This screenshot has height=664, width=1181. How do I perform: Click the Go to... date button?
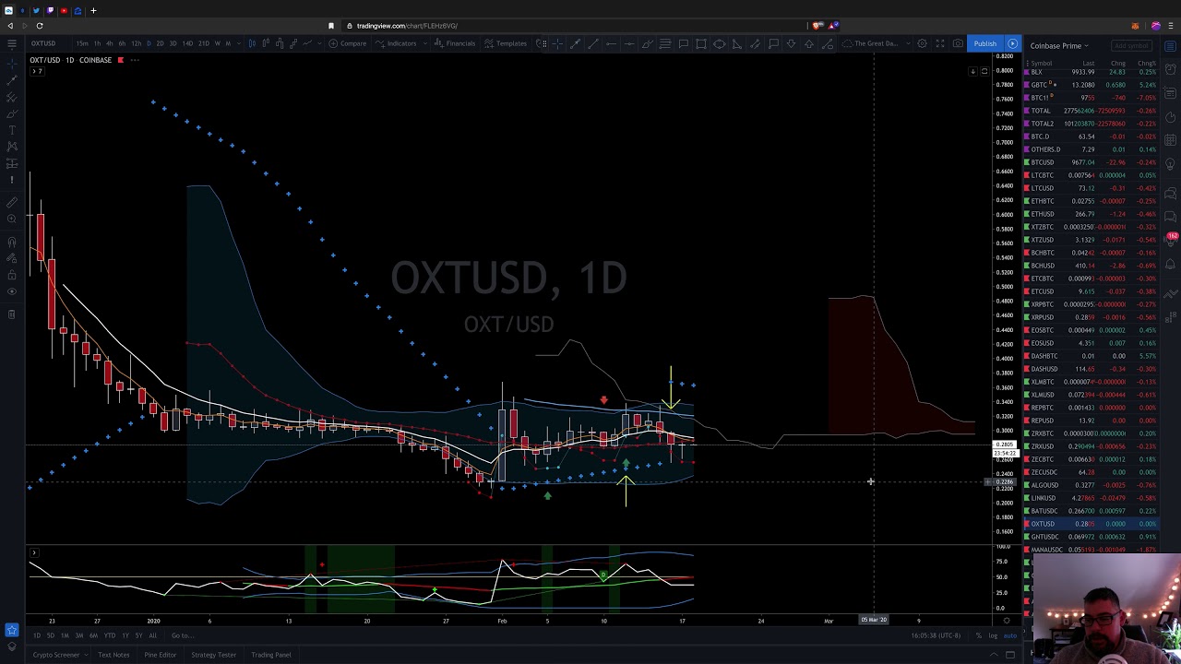pyautogui.click(x=182, y=635)
